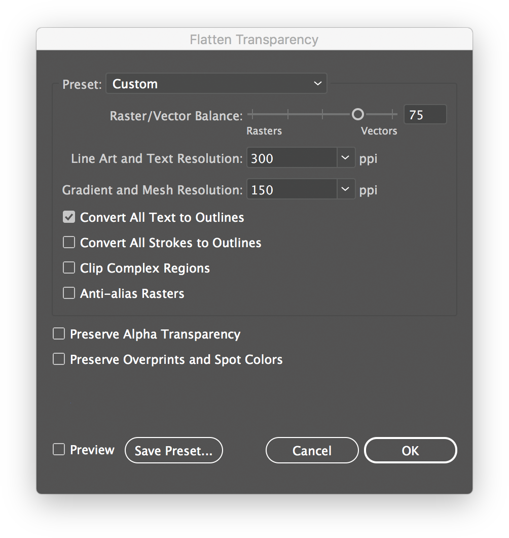Click the Raster/Vector Balance slider handle
The height and width of the screenshot is (538, 509).
[358, 115]
